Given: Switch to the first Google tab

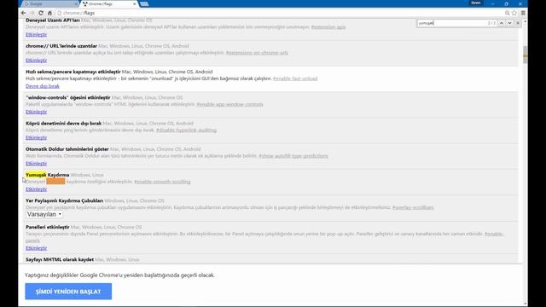Looking at the screenshot, I should [49, 3].
